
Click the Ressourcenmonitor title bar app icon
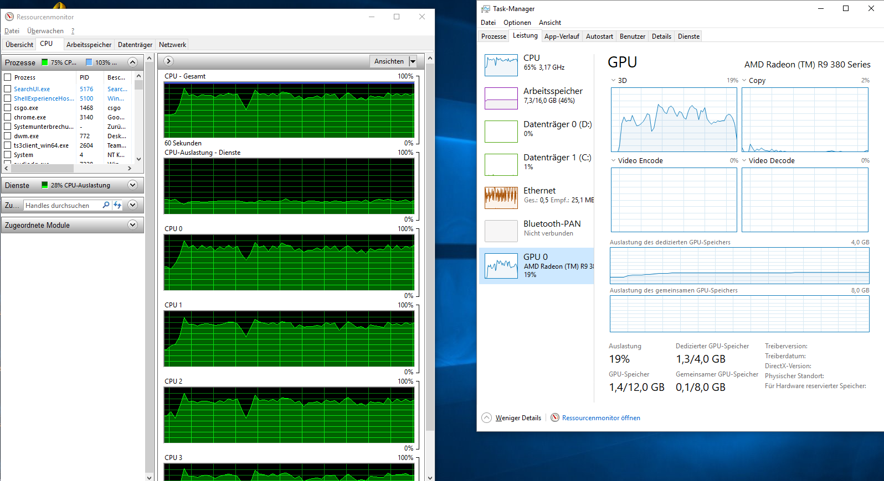tap(9, 17)
